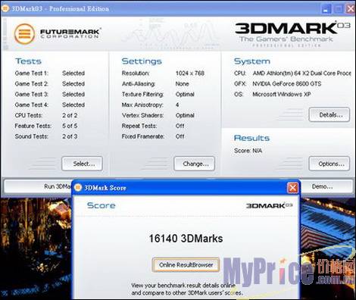Open system Details... button

pos(329,115)
